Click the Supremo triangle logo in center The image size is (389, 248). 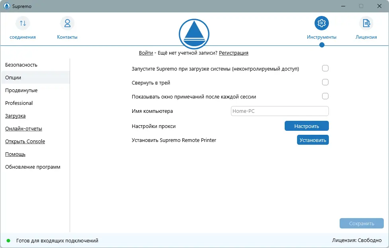194,34
